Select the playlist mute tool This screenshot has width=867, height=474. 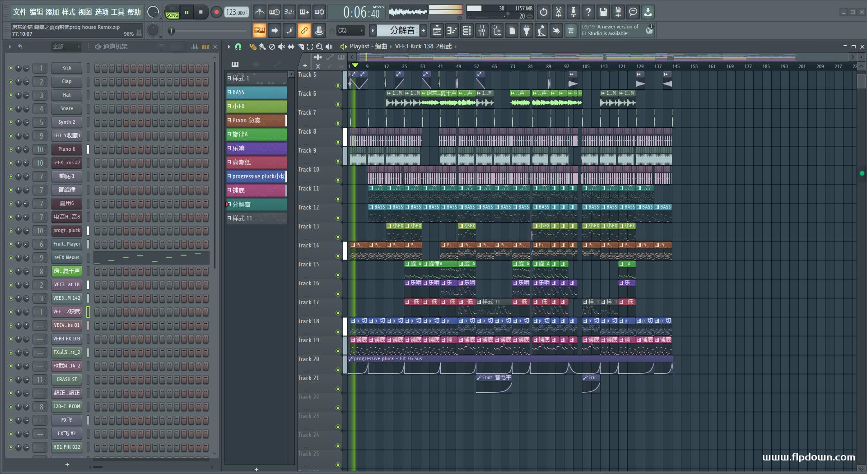(x=281, y=46)
